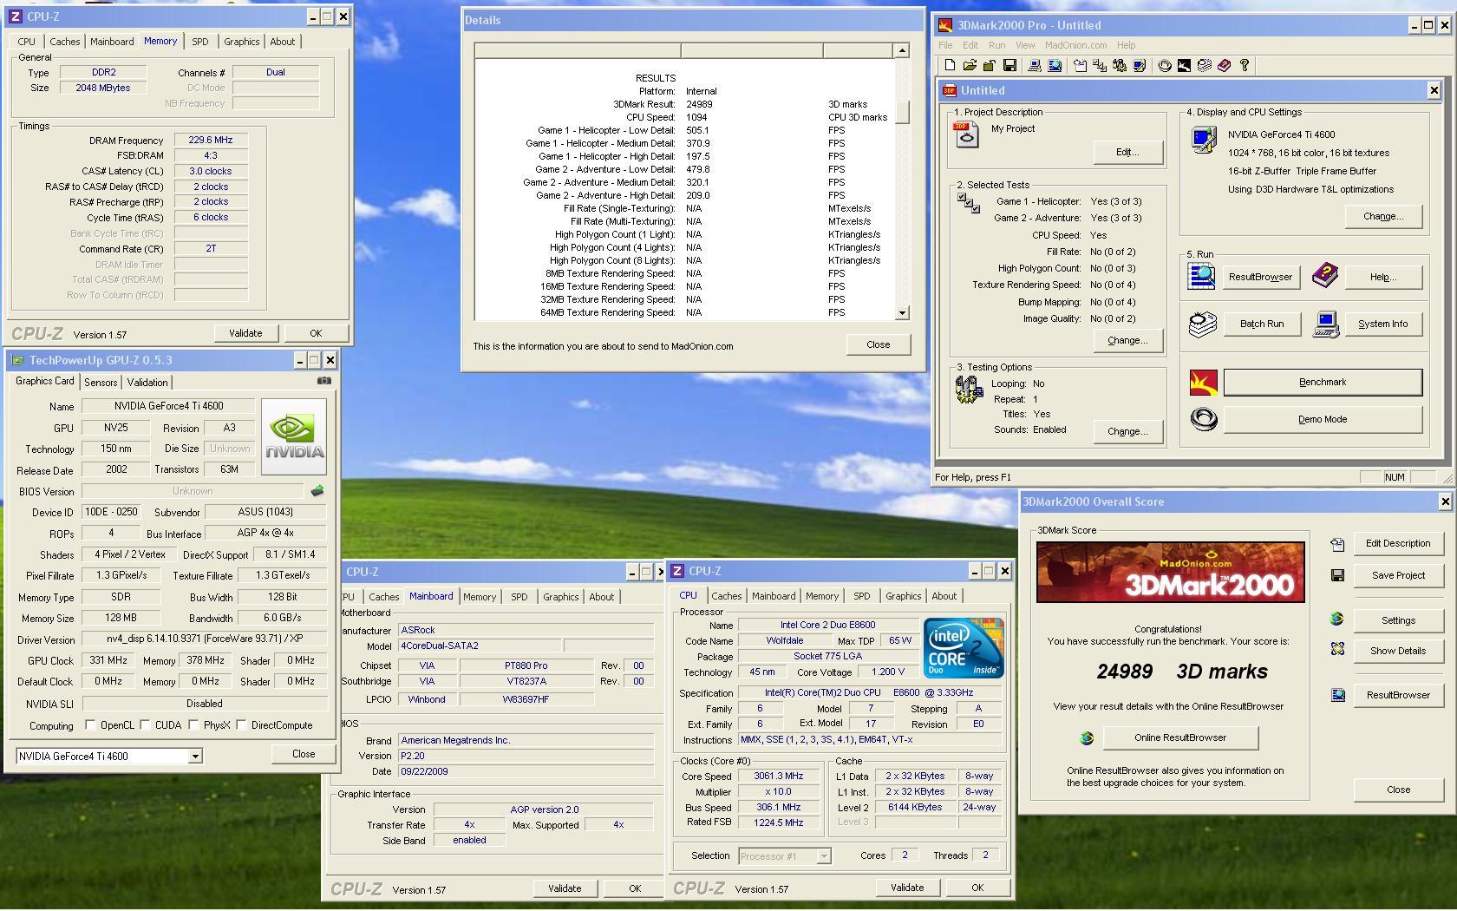1457x911 pixels.
Task: Click the Intel Core 2 Duo logo in CPU-Z
Action: click(964, 647)
